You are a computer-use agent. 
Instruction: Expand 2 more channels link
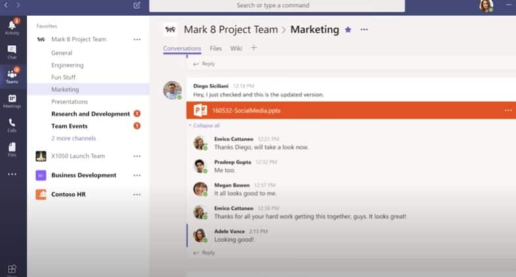click(73, 138)
